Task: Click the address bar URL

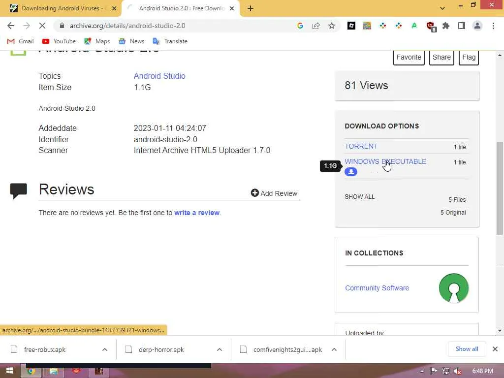Action: (x=127, y=26)
